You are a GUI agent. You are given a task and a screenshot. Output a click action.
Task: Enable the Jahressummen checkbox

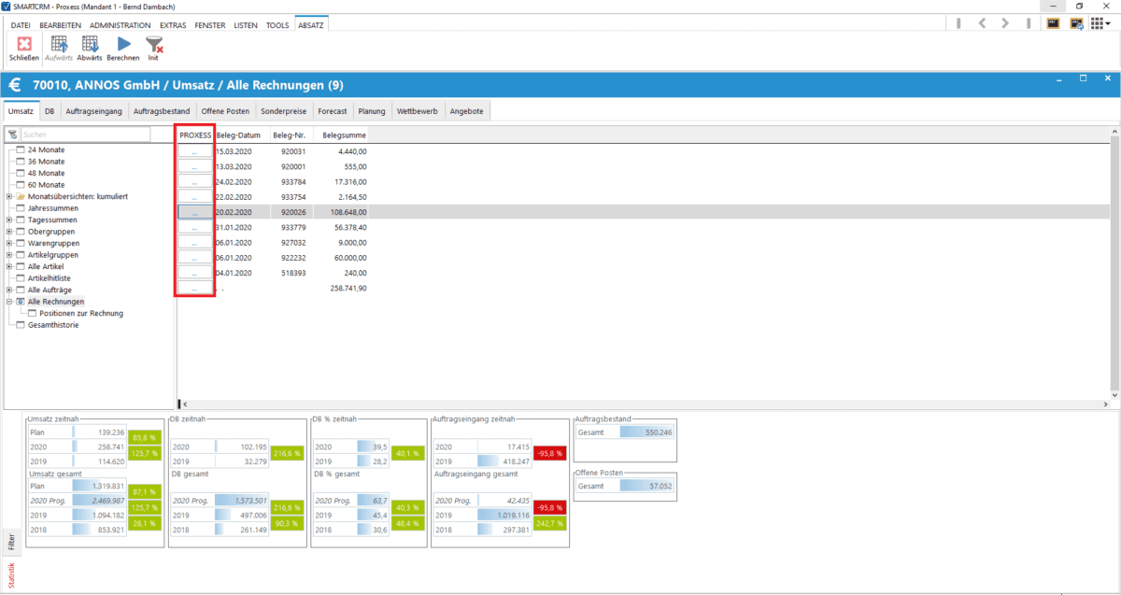[x=20, y=208]
